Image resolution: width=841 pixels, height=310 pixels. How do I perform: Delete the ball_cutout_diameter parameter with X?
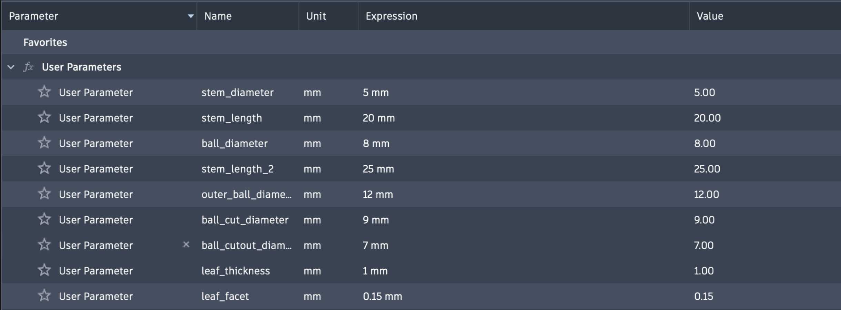tap(186, 244)
